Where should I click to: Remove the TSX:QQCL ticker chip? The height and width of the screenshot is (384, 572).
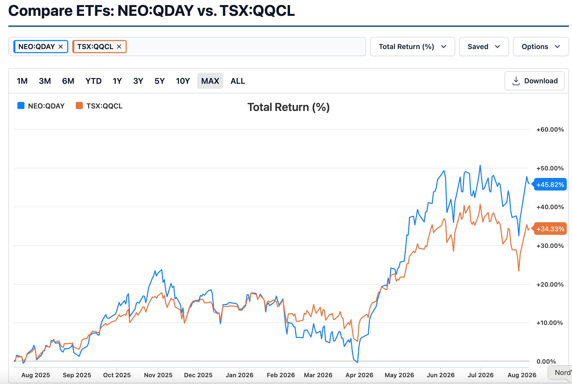(x=119, y=47)
